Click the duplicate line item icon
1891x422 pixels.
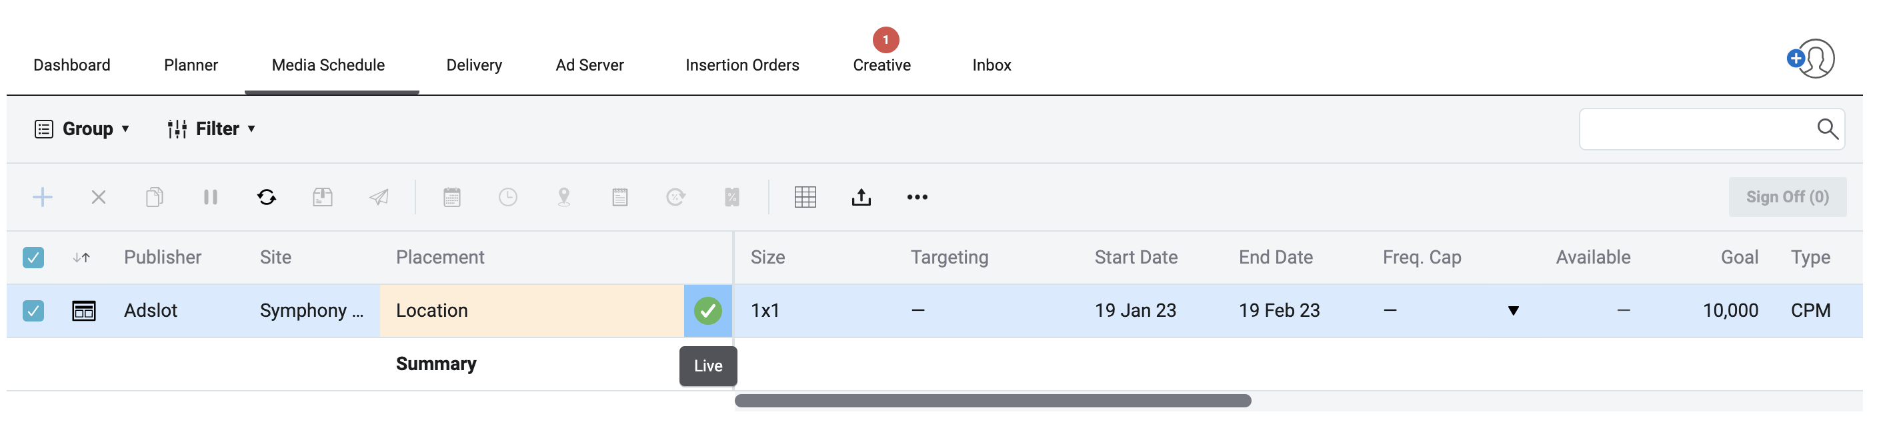click(154, 197)
